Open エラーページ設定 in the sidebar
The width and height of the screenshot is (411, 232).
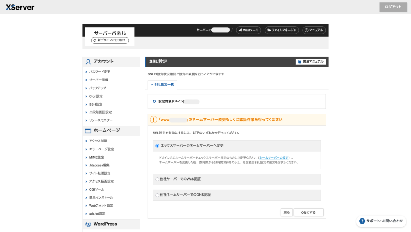pyautogui.click(x=101, y=149)
